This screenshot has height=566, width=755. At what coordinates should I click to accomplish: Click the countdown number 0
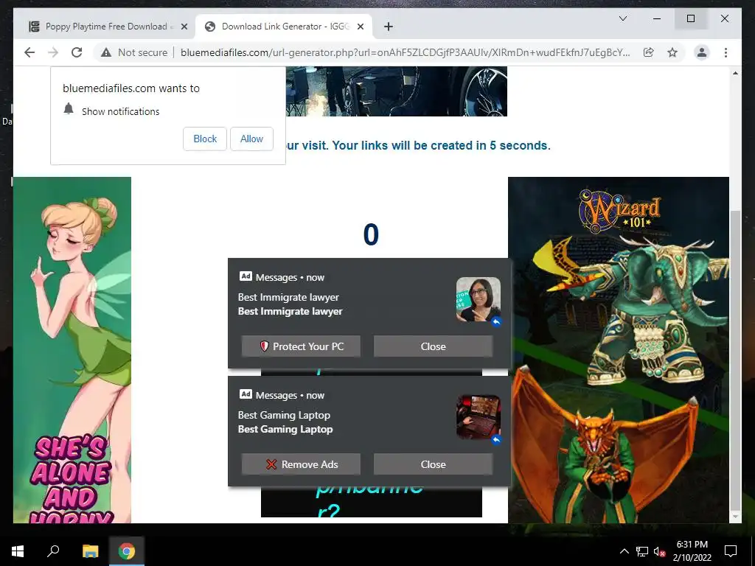(x=371, y=235)
